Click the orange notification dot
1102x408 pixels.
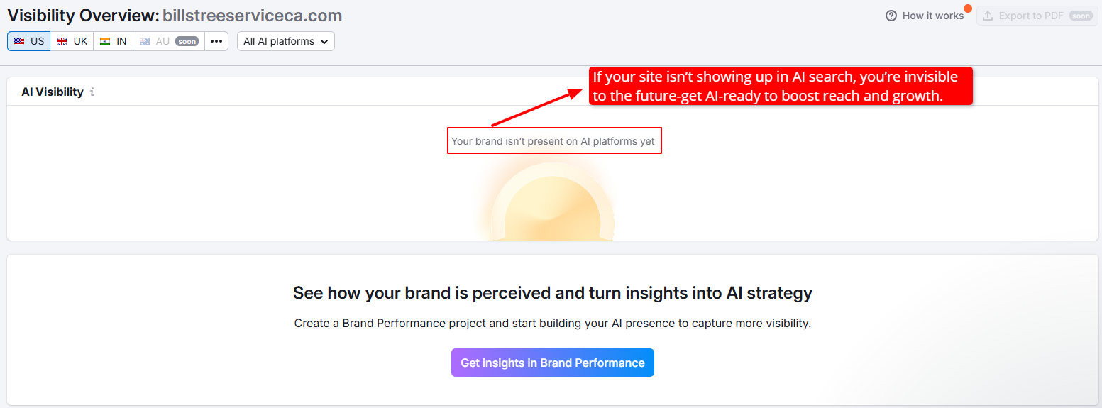click(967, 9)
